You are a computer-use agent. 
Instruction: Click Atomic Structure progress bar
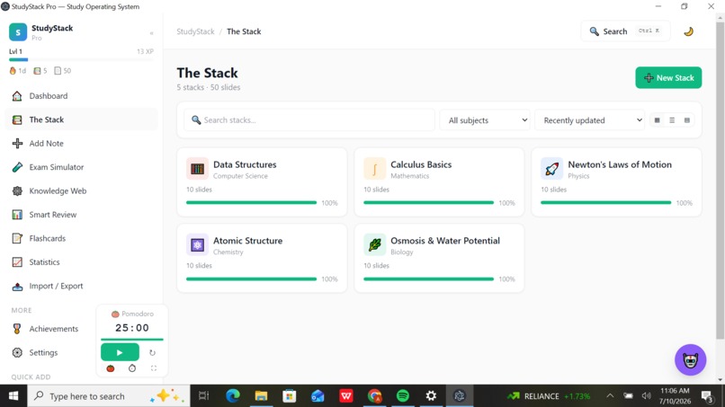[252, 279]
